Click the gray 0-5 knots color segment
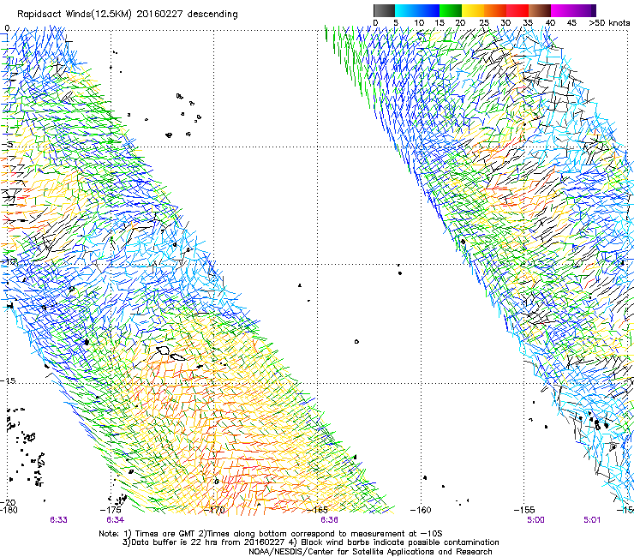This screenshot has width=634, height=557. pos(384,10)
